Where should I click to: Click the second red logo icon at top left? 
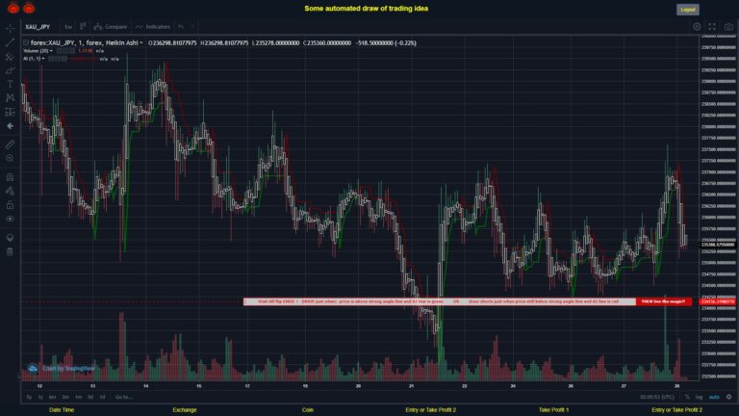[29, 8]
